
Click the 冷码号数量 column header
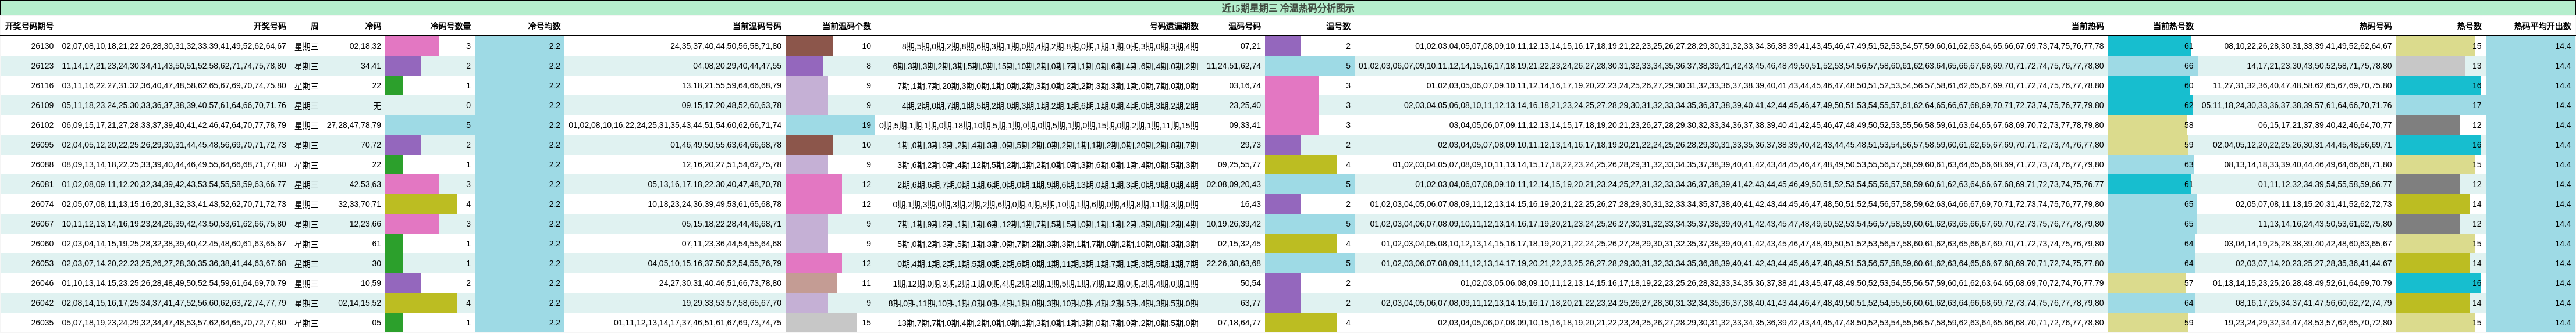click(x=450, y=26)
